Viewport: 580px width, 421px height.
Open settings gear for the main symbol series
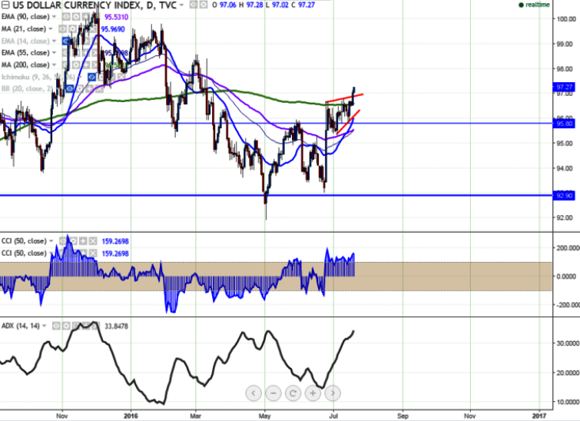(204, 5)
